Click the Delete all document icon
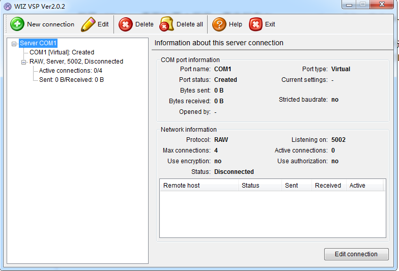Screen dimensions: 399x271 tap(166, 24)
